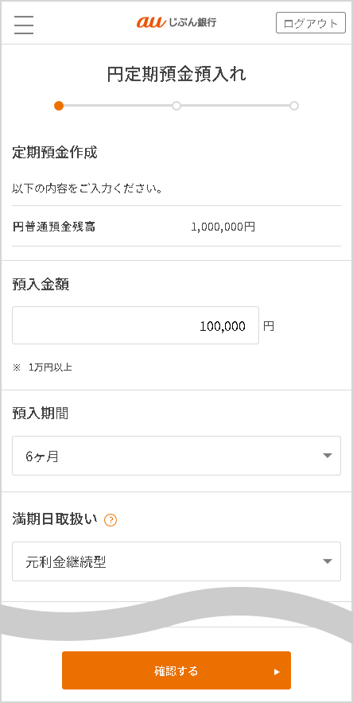Click the 円定期預金預入れ page title
The image size is (353, 703).
coord(176,75)
